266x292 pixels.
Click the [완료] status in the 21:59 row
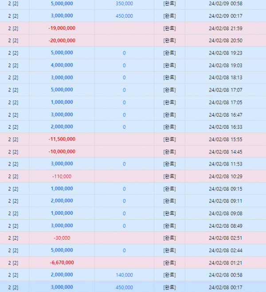169,28
